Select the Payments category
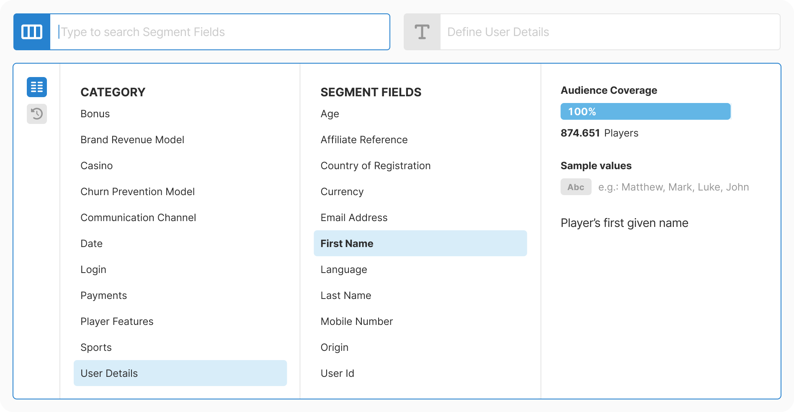 (x=103, y=295)
